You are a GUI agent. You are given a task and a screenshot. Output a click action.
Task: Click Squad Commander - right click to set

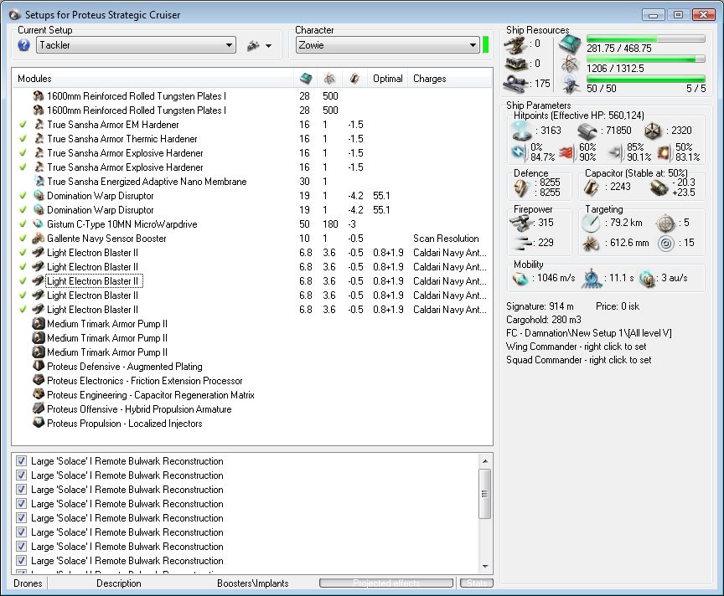point(578,360)
